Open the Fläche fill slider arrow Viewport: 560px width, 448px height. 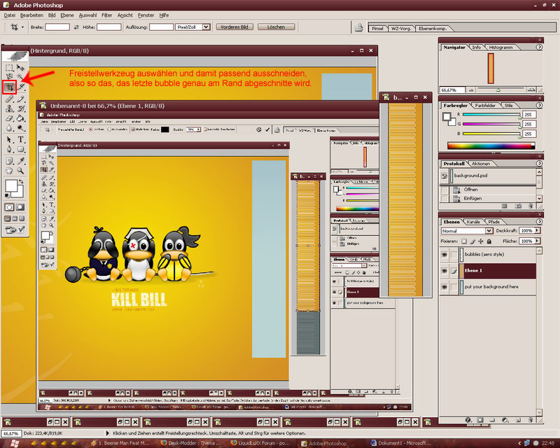(x=537, y=241)
